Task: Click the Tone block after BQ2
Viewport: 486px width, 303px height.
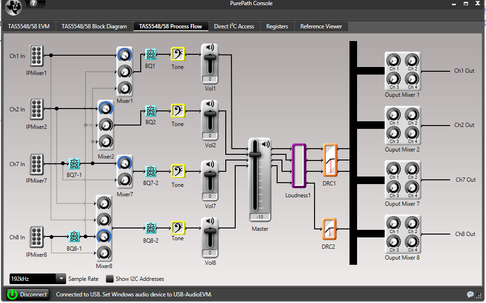Action: tap(178, 111)
